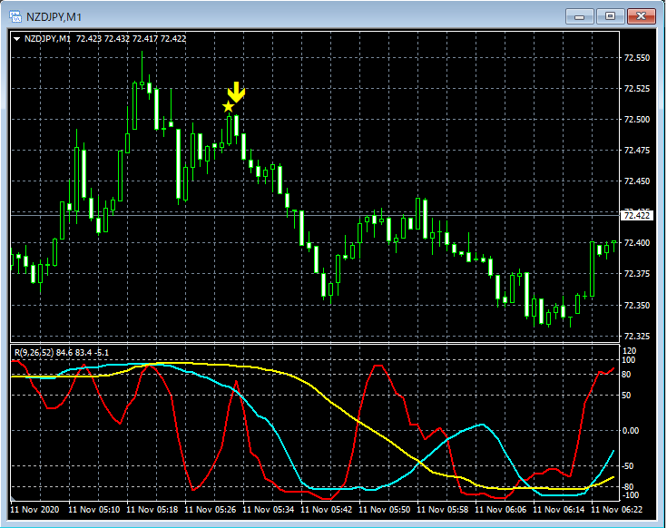Screen dimensions: 667x528
Task: Click the 72.325 price scale label
Action: tap(637, 337)
